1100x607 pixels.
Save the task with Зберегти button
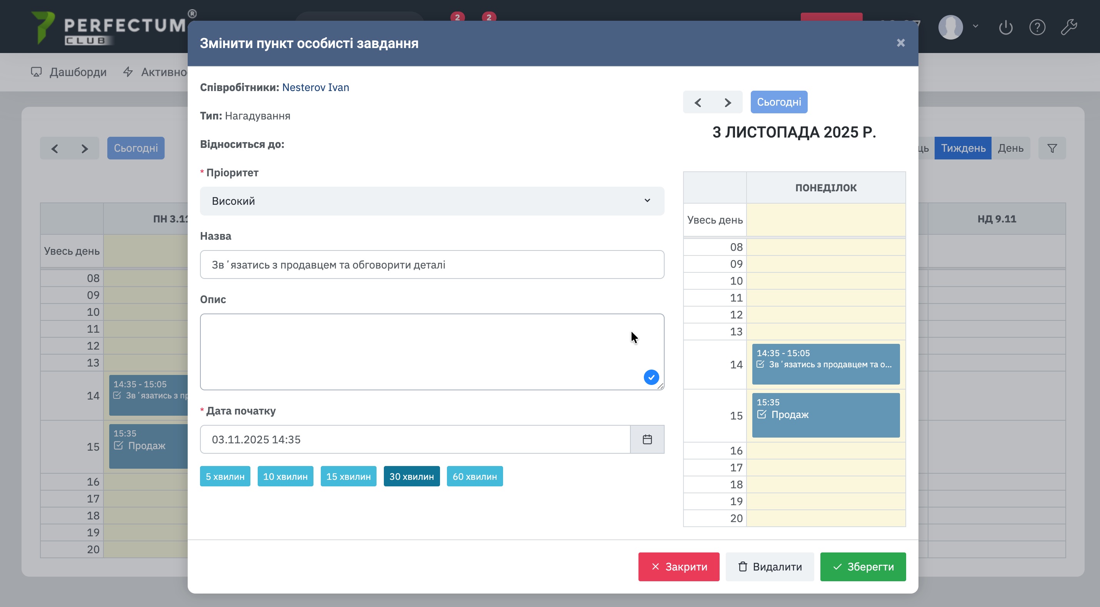point(863,567)
